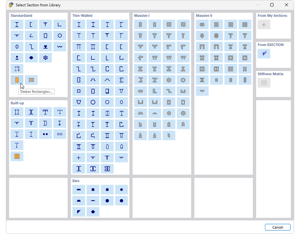Screen dimensions: 300x234
Task: Select the semicircle icon in Massive I
Action: pyautogui.click(x=141, y=113)
